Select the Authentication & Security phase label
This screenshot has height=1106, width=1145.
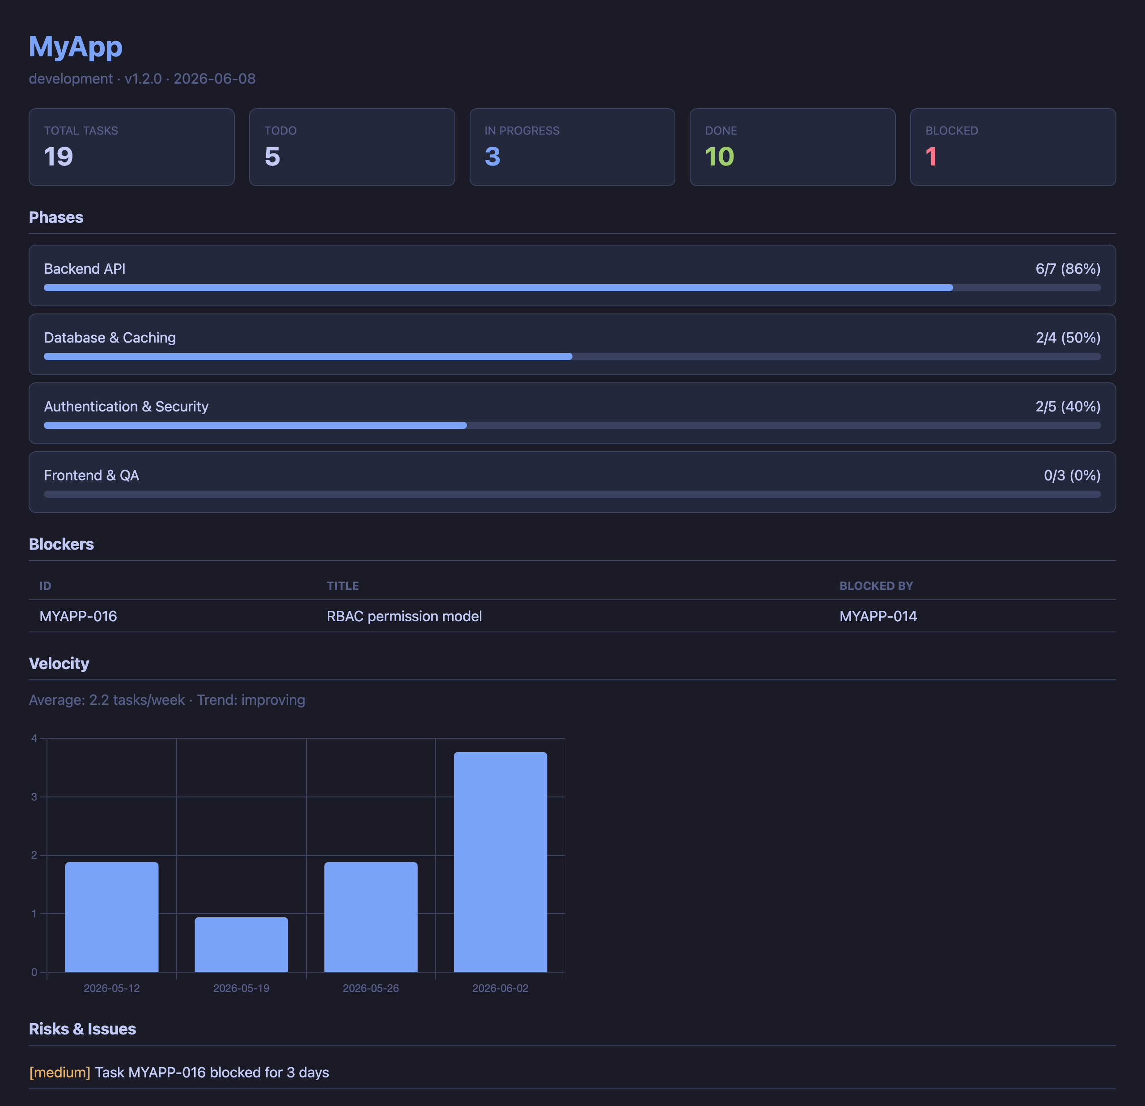126,407
